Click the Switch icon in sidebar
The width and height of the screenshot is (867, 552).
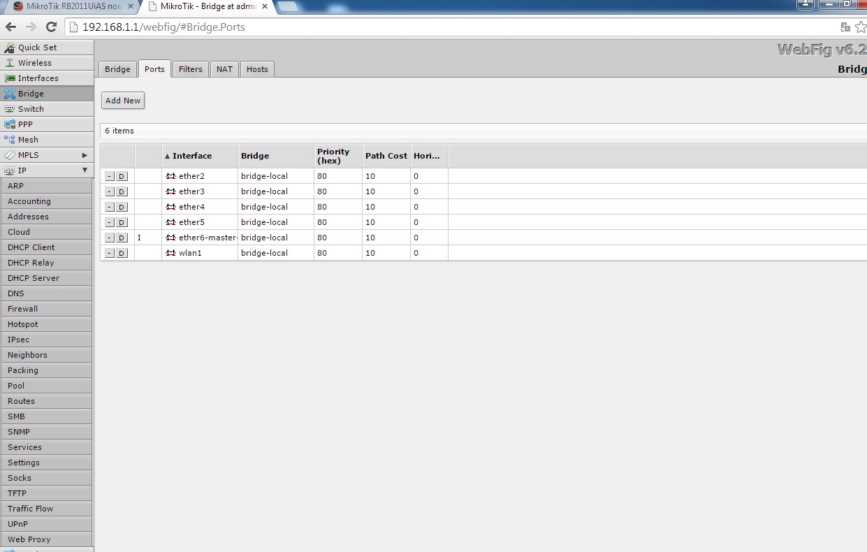[x=10, y=109]
